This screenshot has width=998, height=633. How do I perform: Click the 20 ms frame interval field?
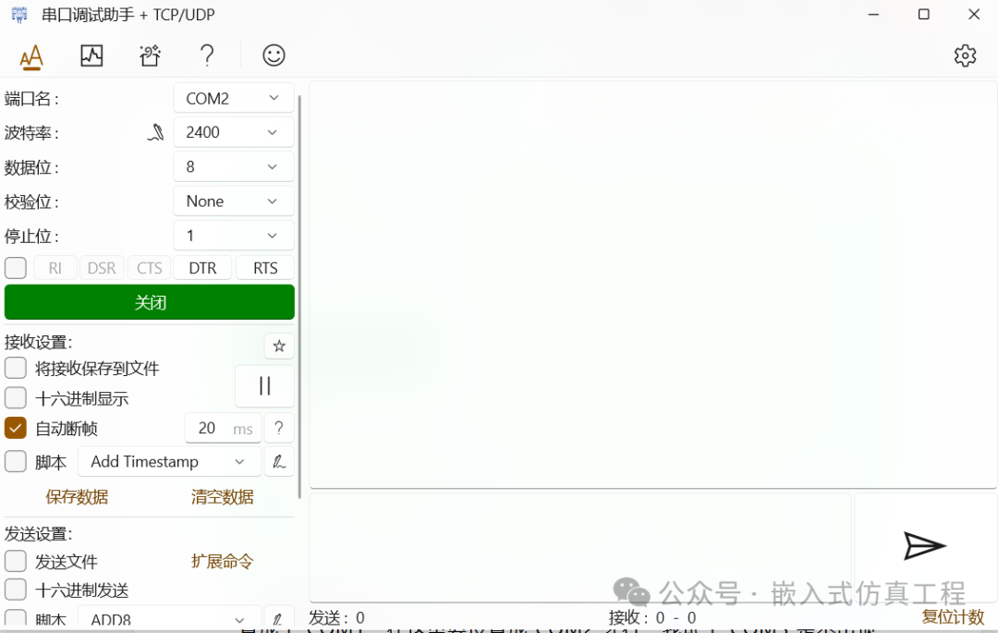tap(223, 428)
